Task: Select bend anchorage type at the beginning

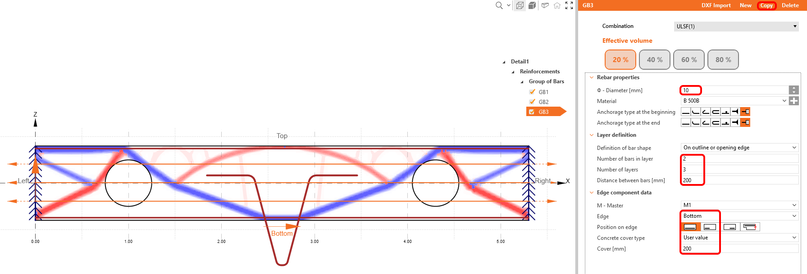Action: (x=696, y=112)
